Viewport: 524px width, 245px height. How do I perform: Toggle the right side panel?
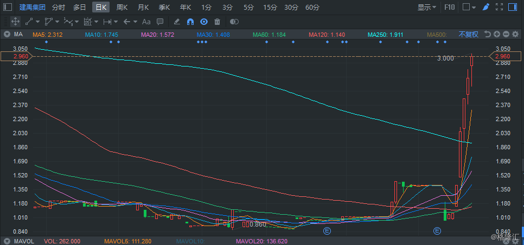tap(514, 7)
